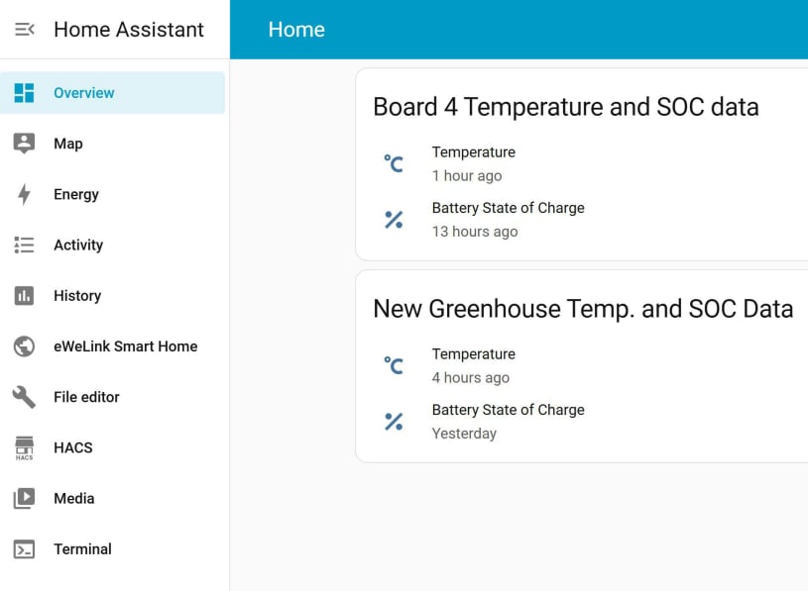This screenshot has height=591, width=808.
Task: Select the Overview dashboard icon
Action: point(24,92)
